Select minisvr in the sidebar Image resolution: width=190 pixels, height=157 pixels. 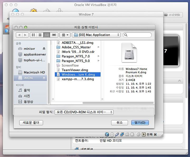tap(30, 49)
